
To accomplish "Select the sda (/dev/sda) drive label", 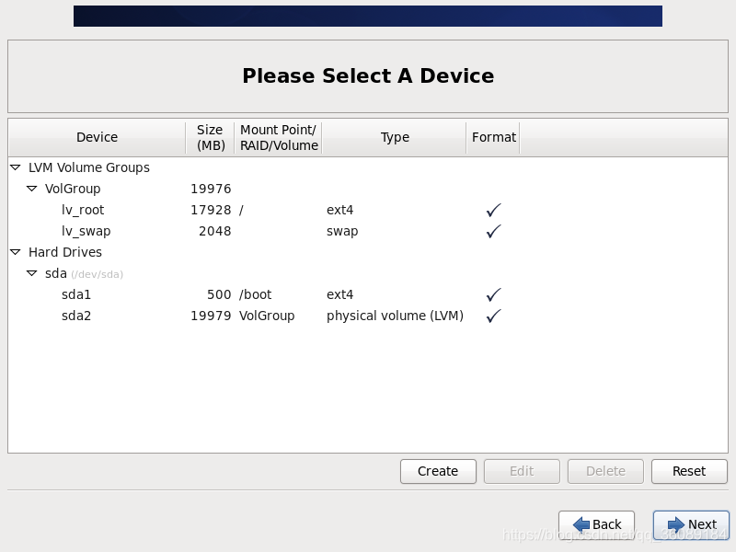I will click(84, 273).
